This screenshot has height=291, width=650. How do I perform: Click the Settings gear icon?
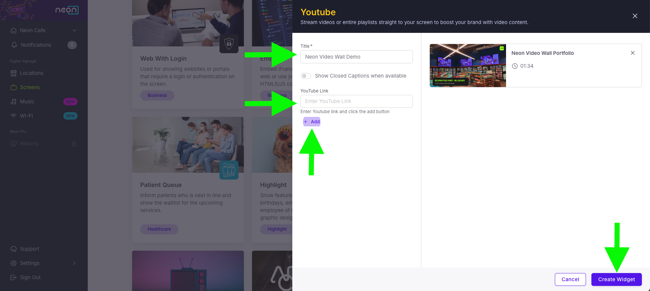pyautogui.click(x=14, y=263)
